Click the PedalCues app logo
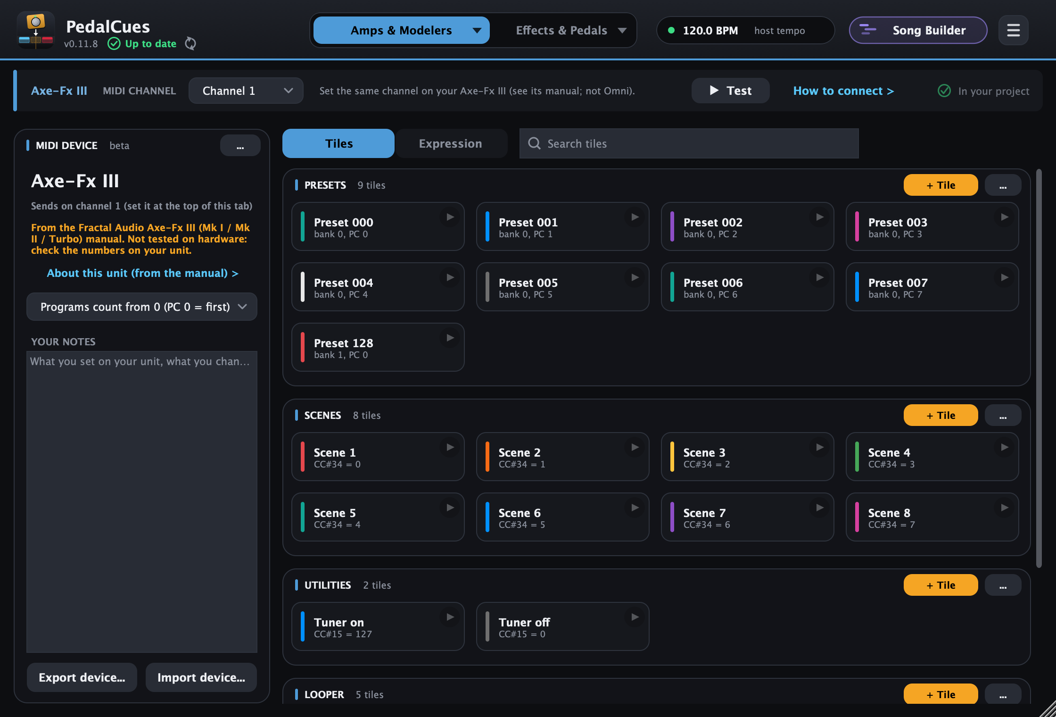 coord(35,30)
